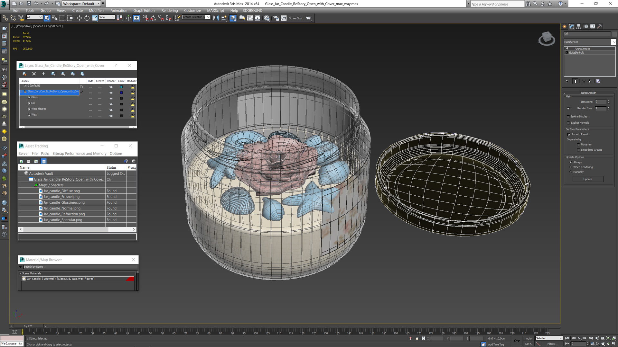The width and height of the screenshot is (618, 347).
Task: Choose the Select and Move tool
Action: point(79,18)
